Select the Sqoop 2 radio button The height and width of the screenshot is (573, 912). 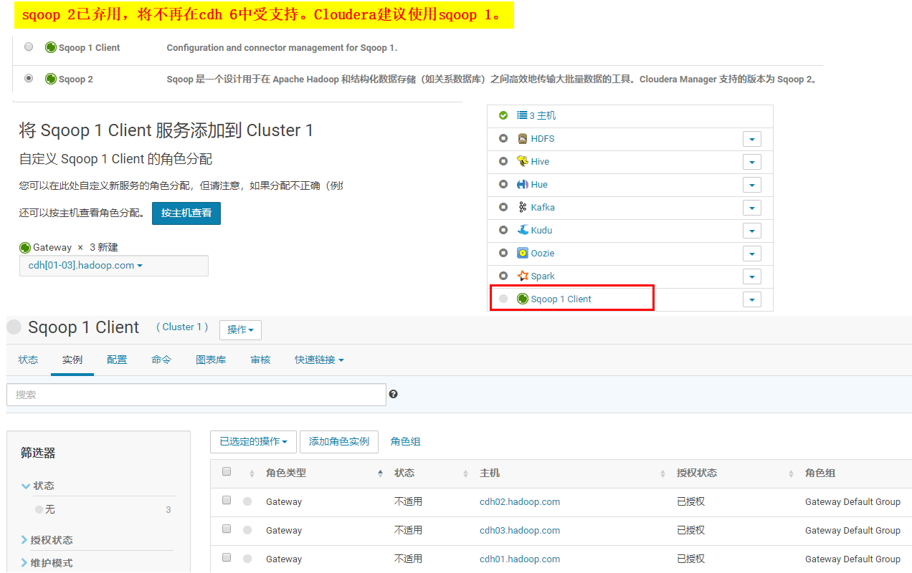(29, 79)
